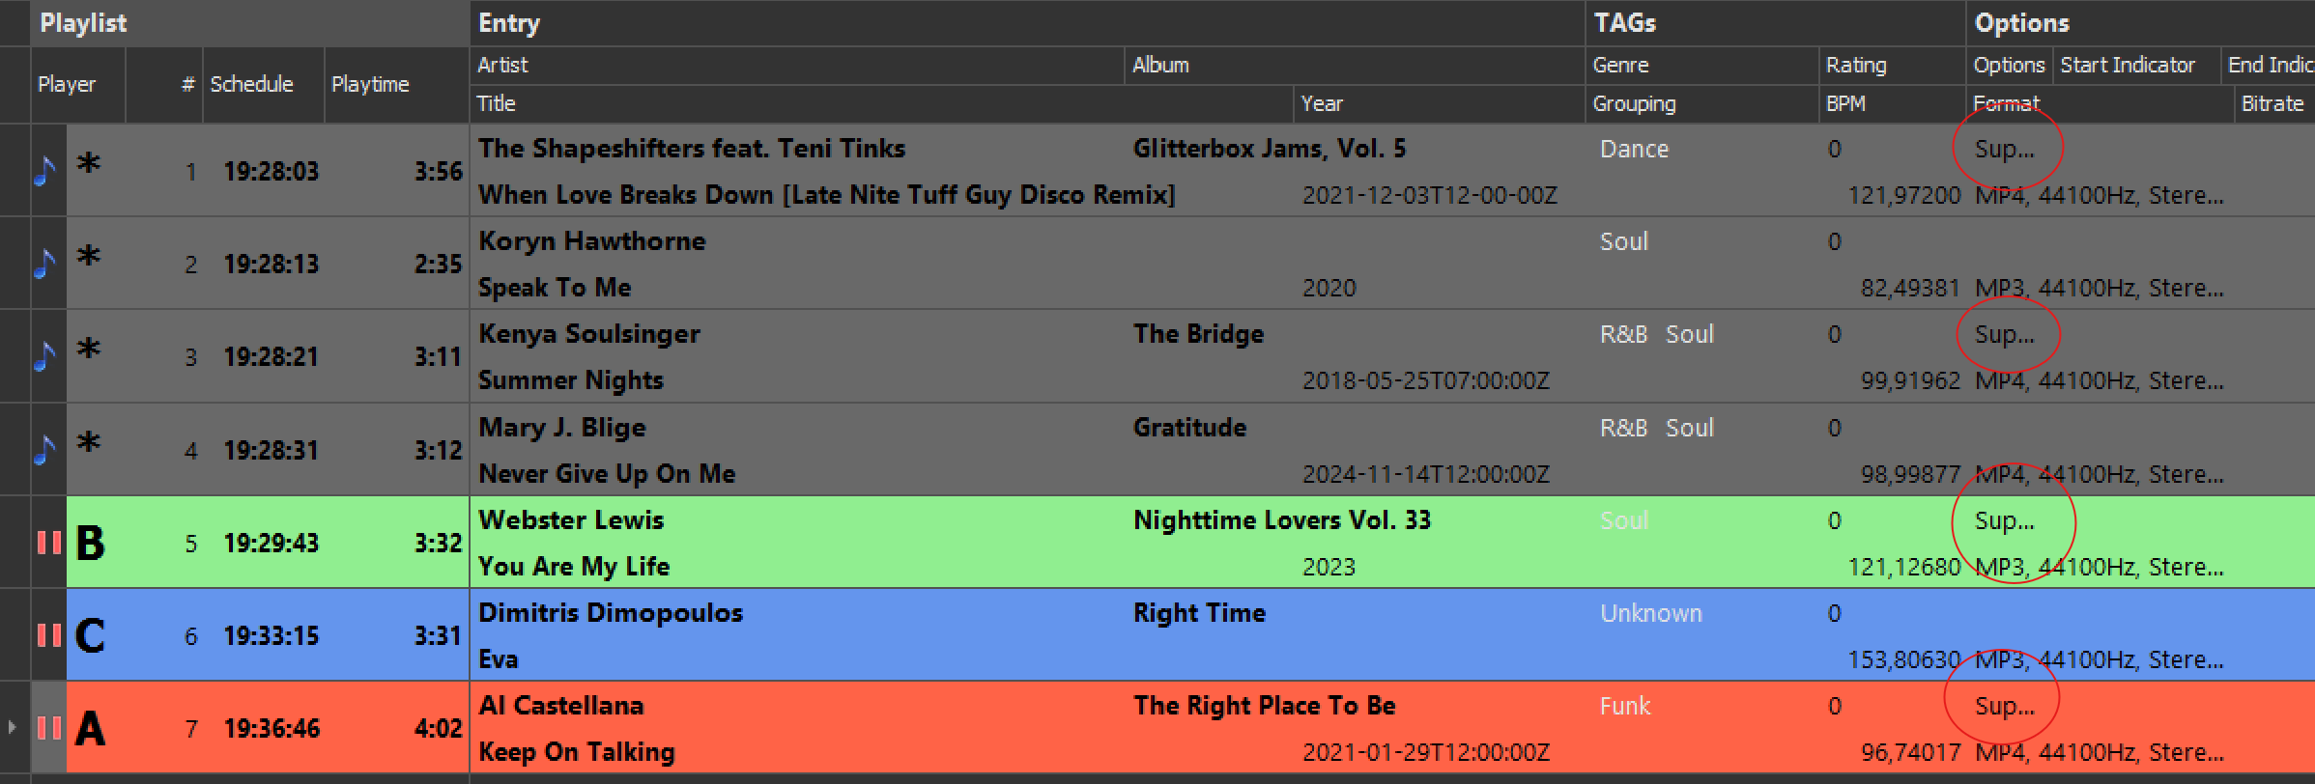The height and width of the screenshot is (784, 2315).
Task: Select player C indicator on track 6
Action: coord(91,635)
